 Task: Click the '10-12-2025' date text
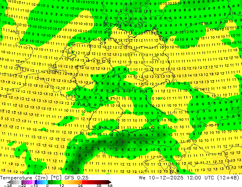coord(166,178)
